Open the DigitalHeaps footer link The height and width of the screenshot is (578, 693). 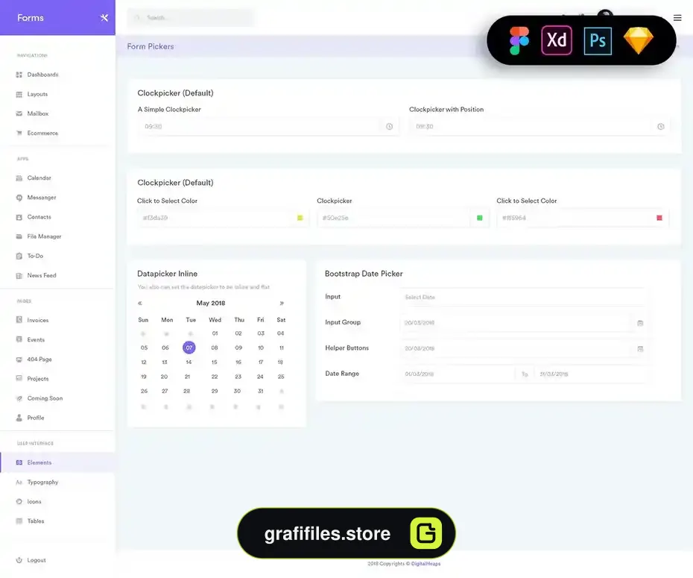tap(426, 564)
